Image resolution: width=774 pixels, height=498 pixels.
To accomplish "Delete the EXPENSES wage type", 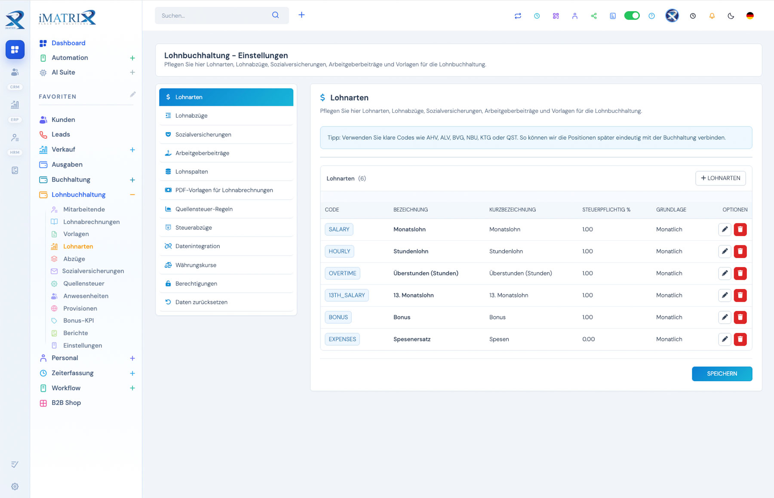I will (x=740, y=339).
